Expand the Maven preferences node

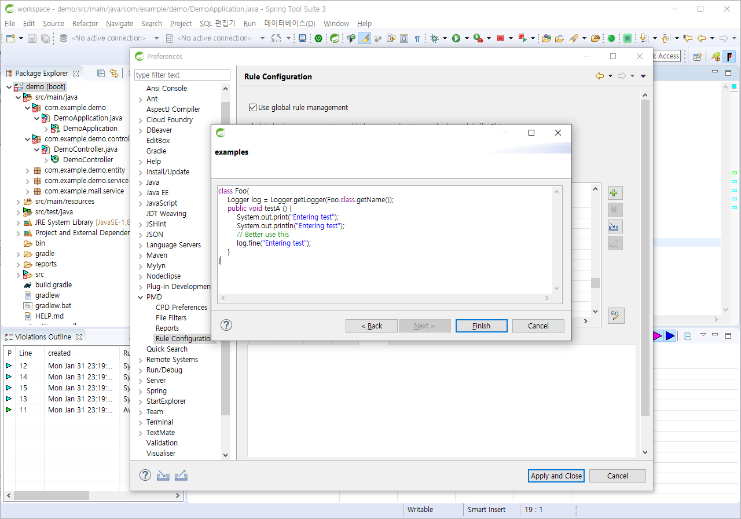tap(140, 255)
